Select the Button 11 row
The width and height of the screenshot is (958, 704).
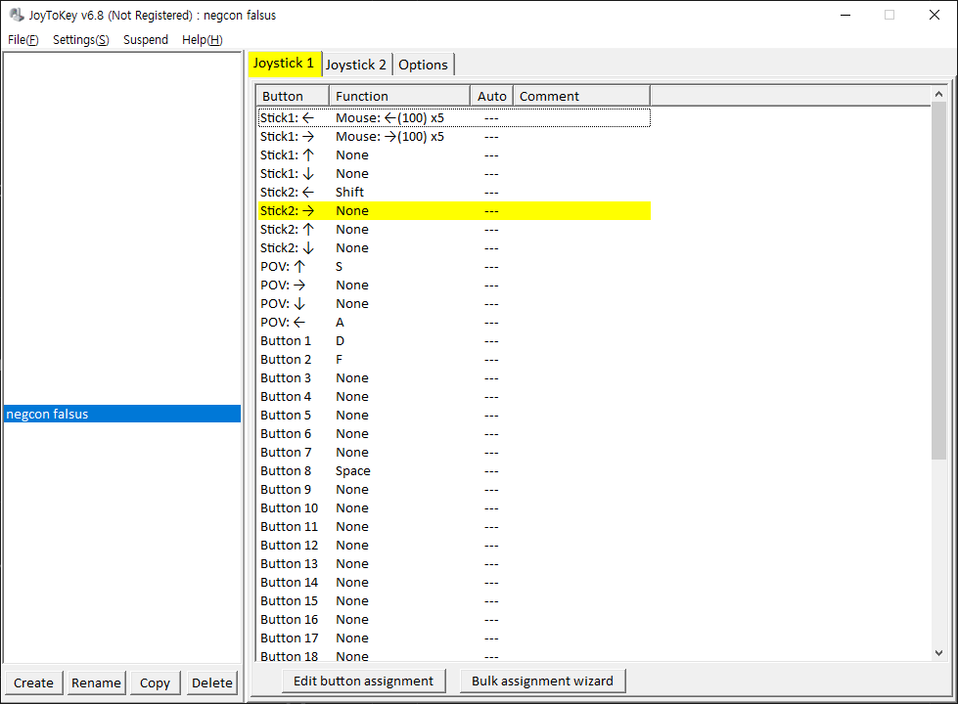coord(454,527)
